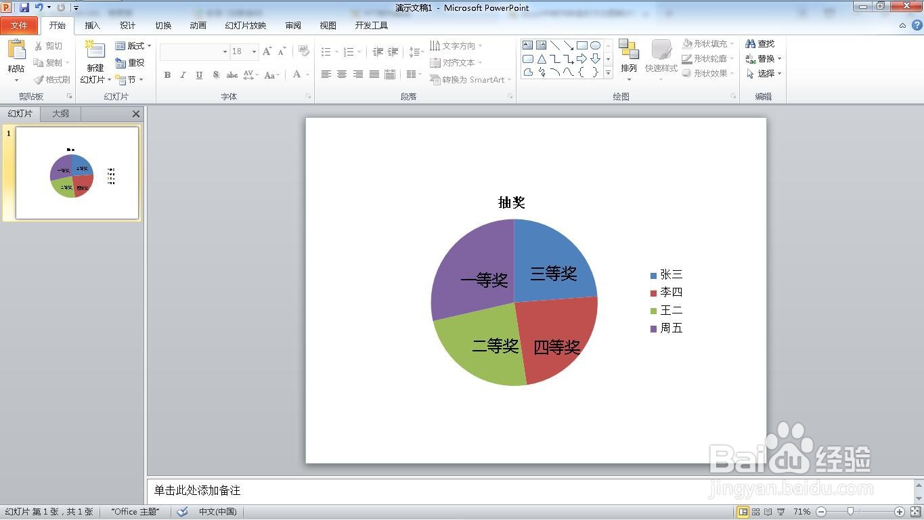Click the Format Painter (格式刷) brush
The width and height of the screenshot is (924, 520).
coord(39,79)
